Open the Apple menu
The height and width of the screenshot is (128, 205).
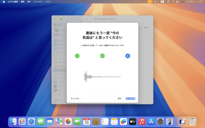pos(4,2)
